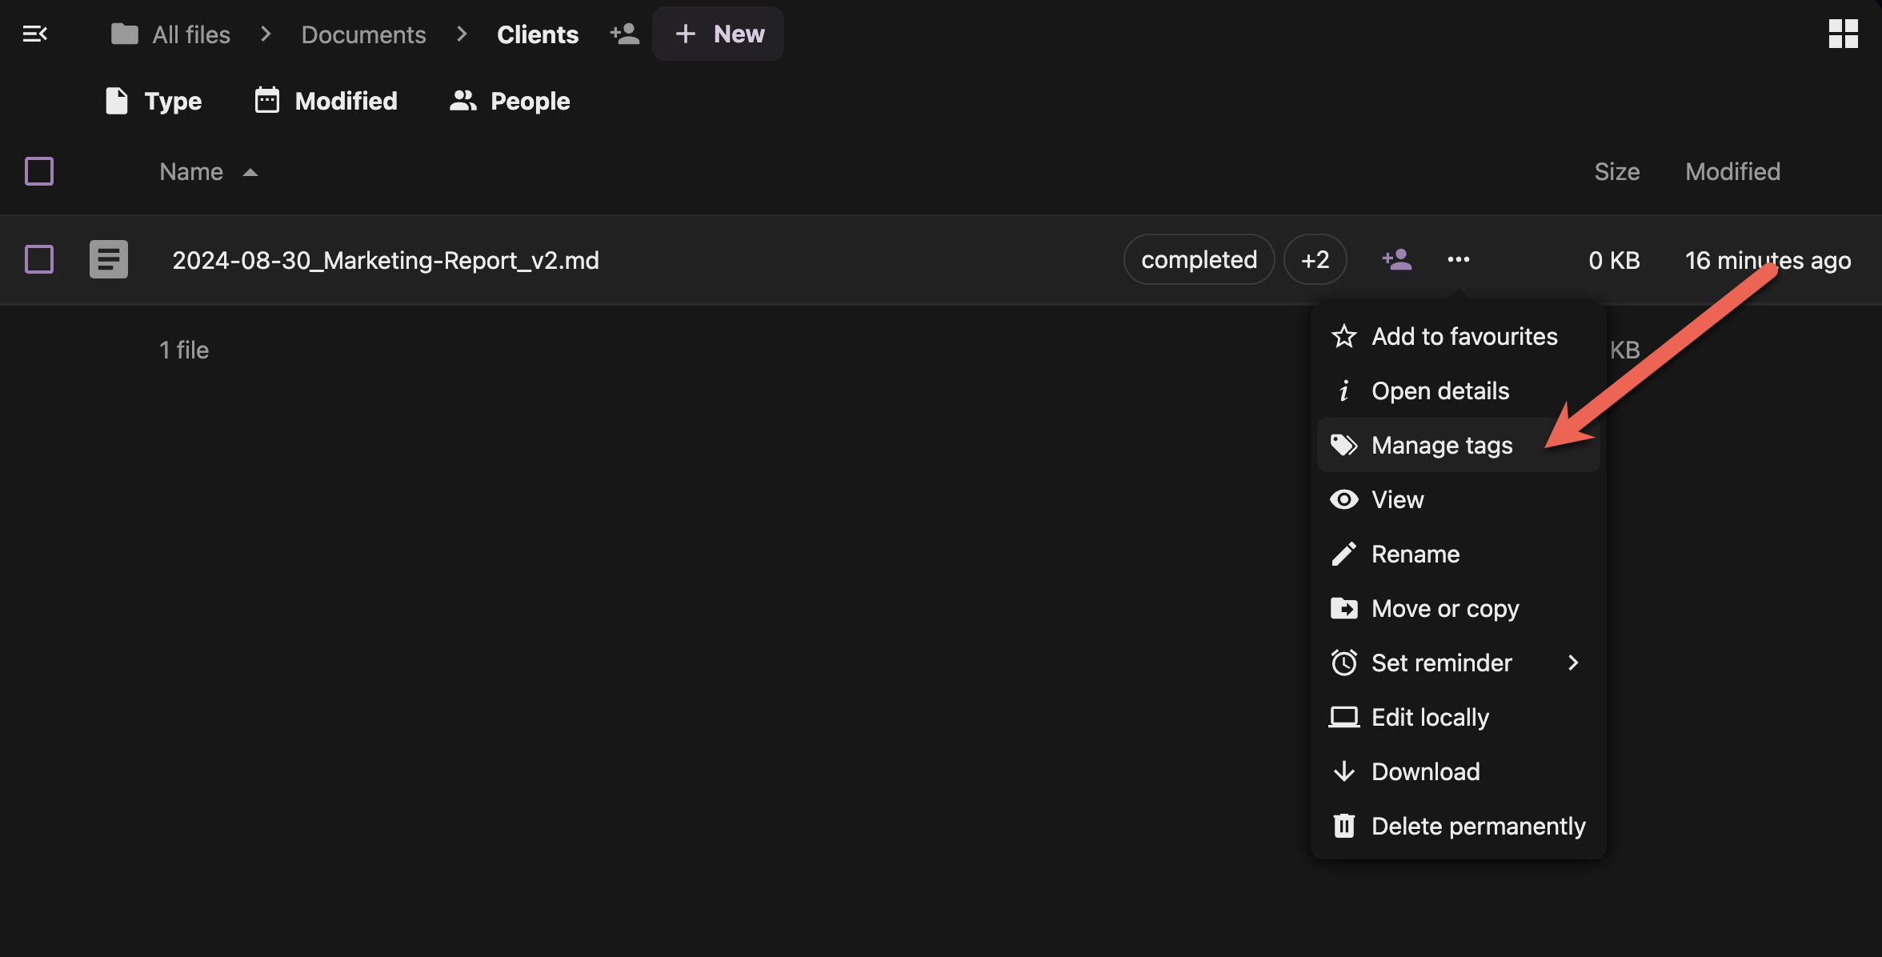Toggle the select-all files checkbox
Image resolution: width=1882 pixels, height=957 pixels.
pos(39,171)
